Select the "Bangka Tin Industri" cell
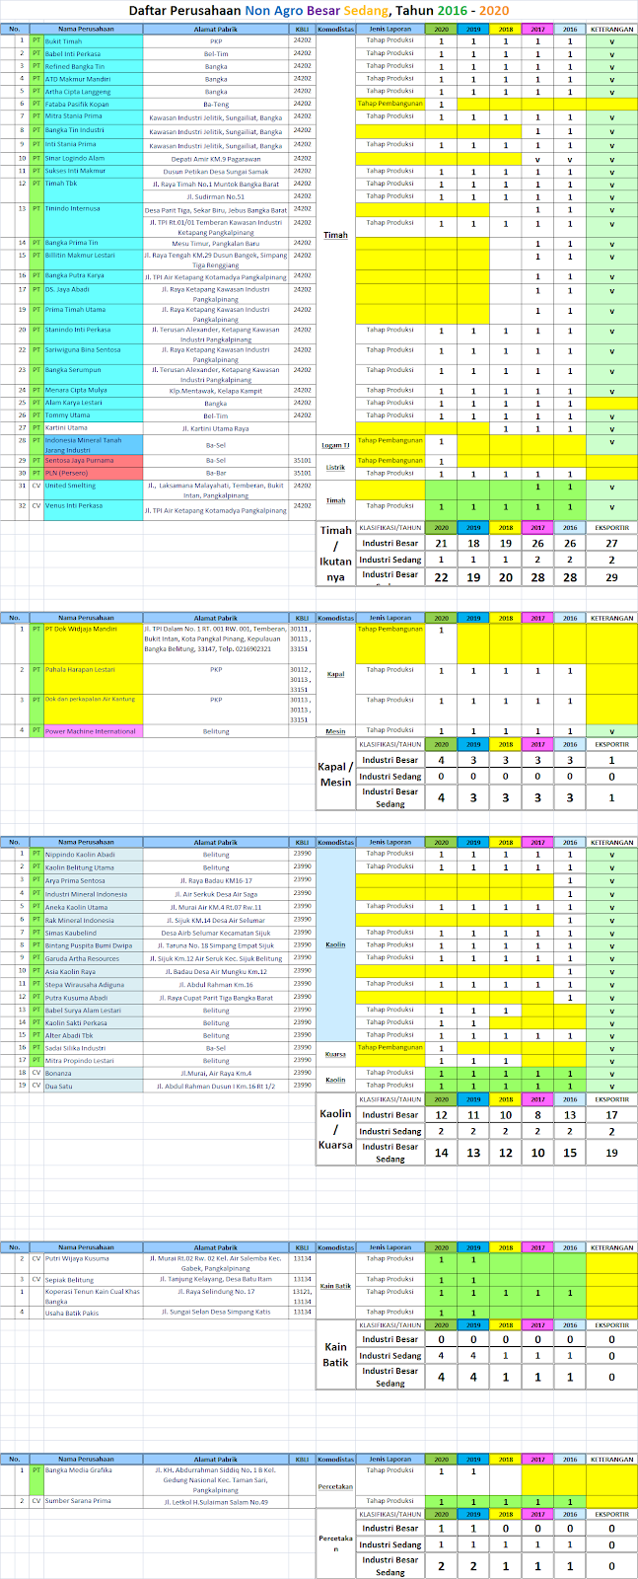 click(x=93, y=130)
